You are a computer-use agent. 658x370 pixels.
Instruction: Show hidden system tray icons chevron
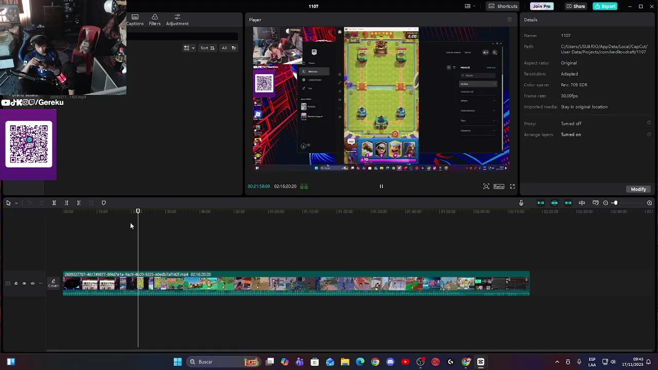click(x=557, y=362)
